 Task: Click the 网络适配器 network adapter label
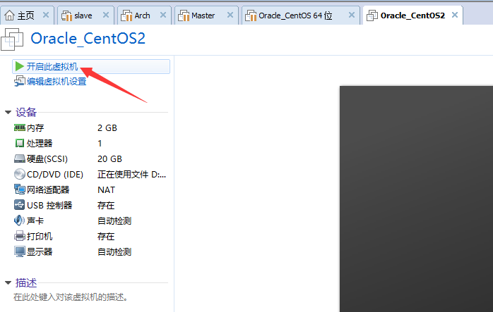pyautogui.click(x=48, y=189)
